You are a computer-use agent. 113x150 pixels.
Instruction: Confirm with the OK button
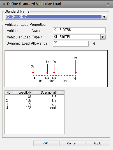click(46, 143)
